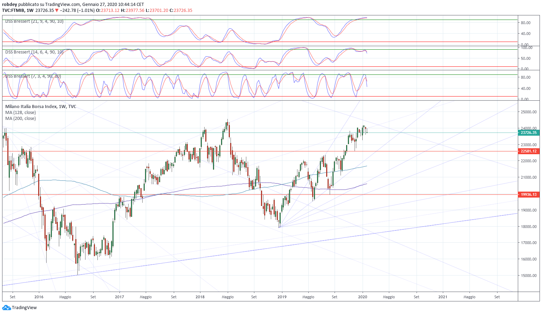Click the 2018 time axis label
Viewport: 542px width, 314px height.
click(200, 297)
